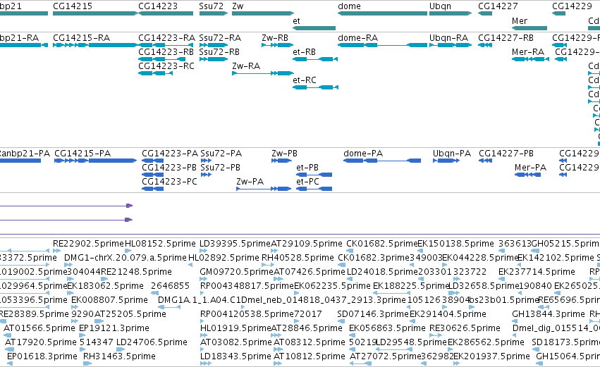Select the Mer gene label
Viewport: 600px width, 367px height.
[x=519, y=21]
